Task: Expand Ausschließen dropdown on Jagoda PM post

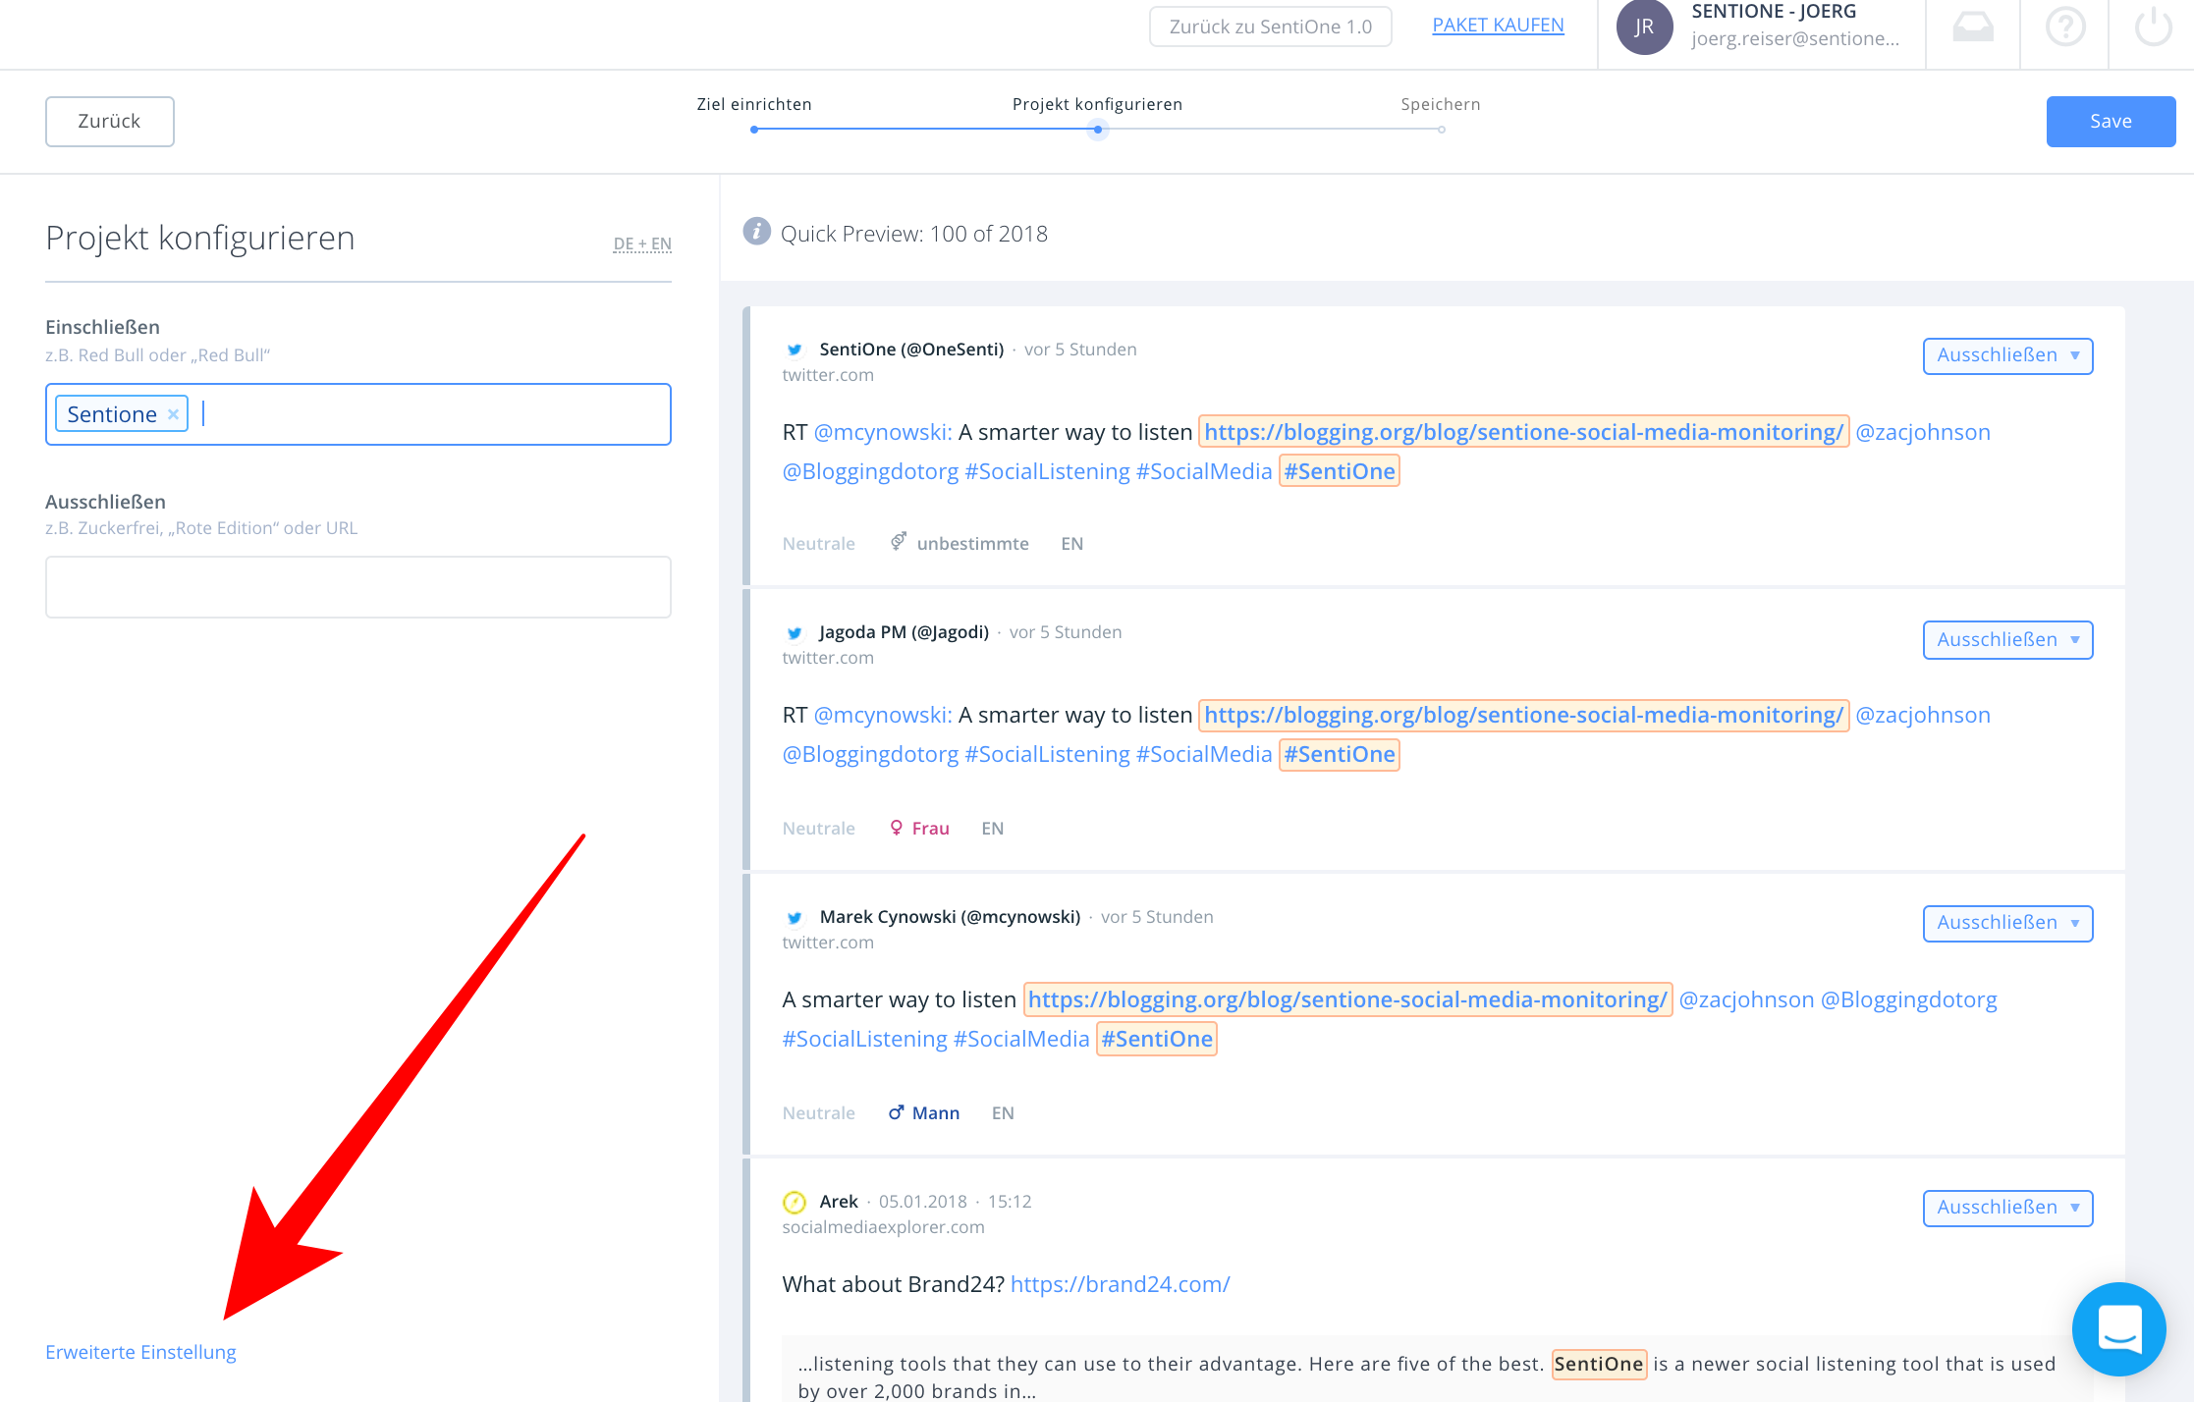Action: pos(2007,640)
